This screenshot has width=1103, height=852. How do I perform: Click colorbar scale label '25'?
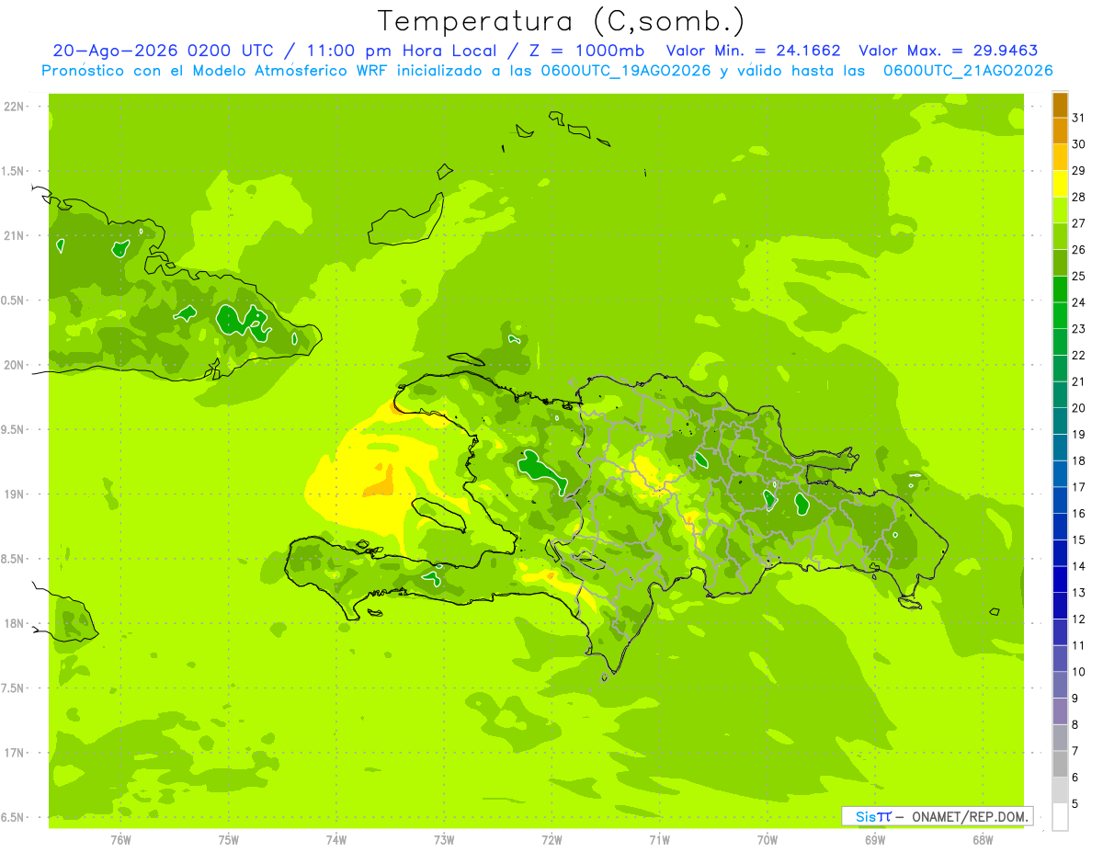click(x=1079, y=276)
